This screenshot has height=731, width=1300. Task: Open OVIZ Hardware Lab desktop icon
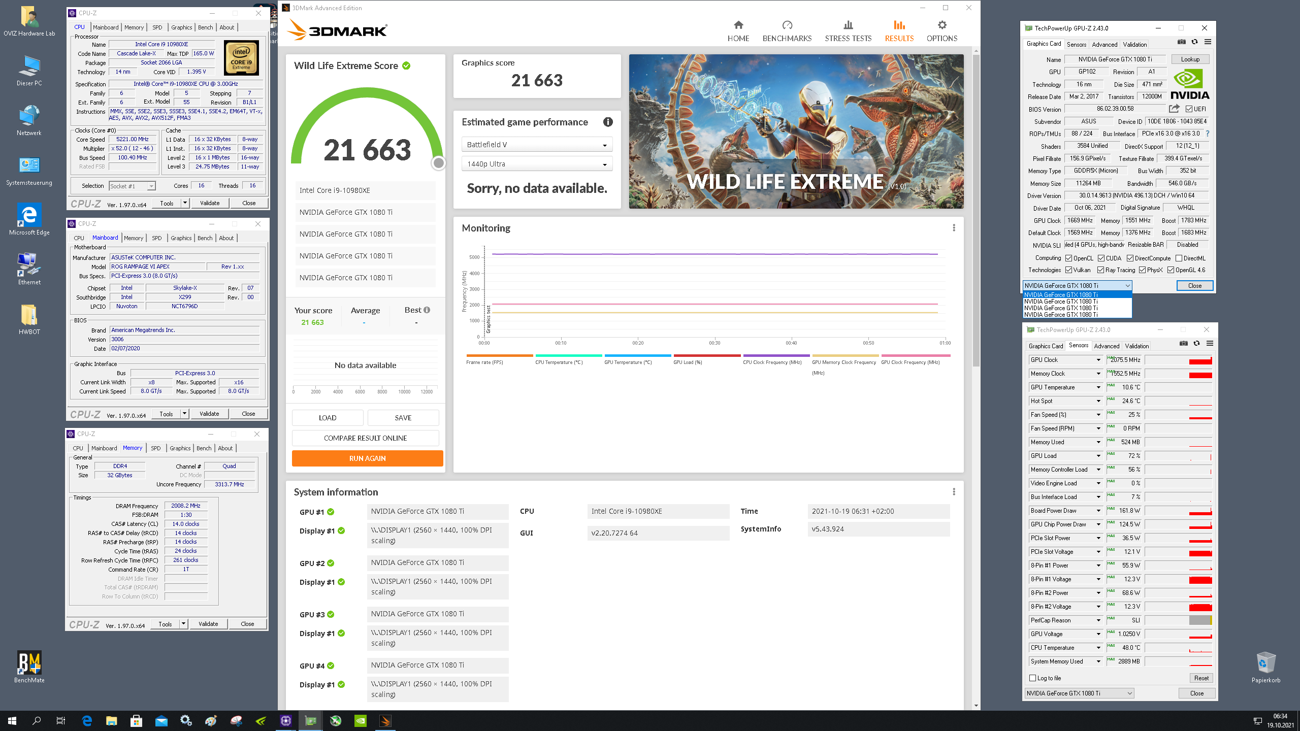point(29,21)
